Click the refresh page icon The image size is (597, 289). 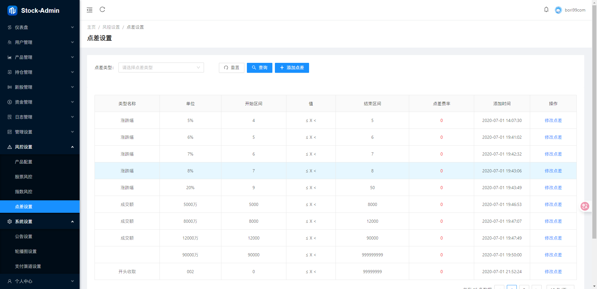coord(102,9)
